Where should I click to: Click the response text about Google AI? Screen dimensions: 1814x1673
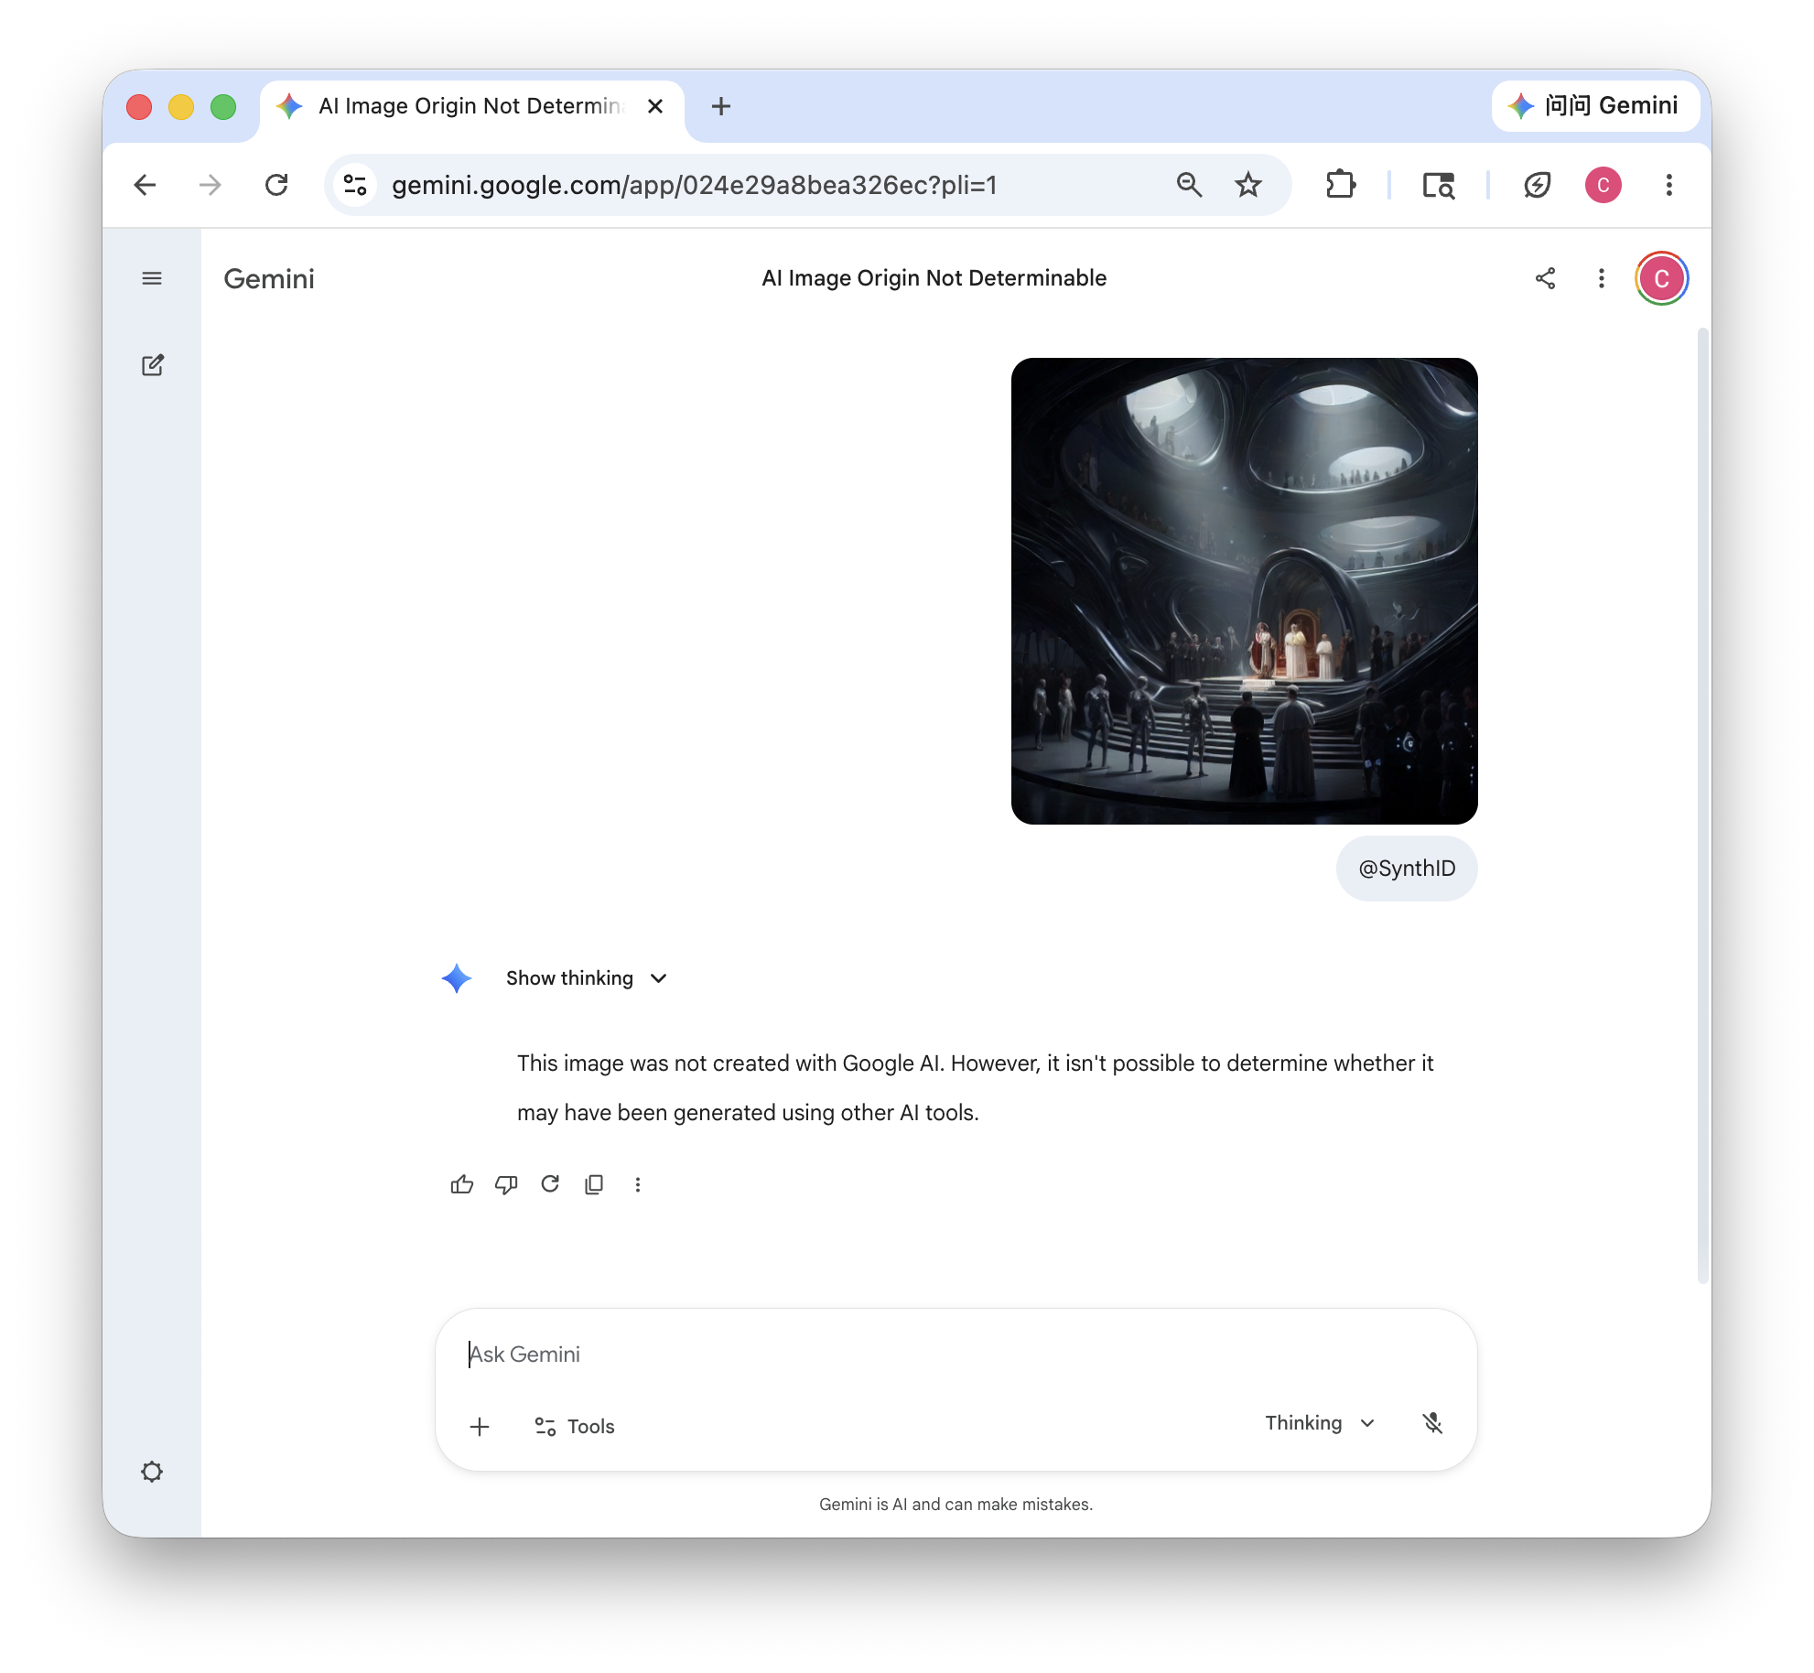(975, 1087)
